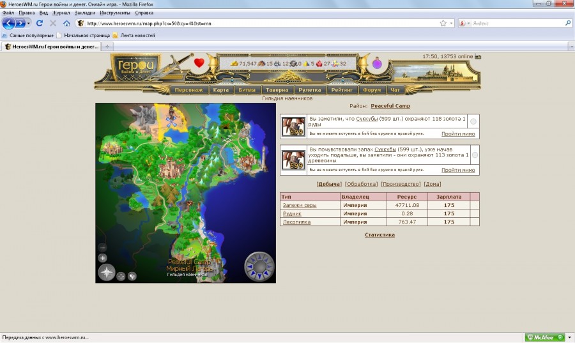Click the diamond-shaped map button near compass
Image resolution: width=575 pixels, height=343 pixels.
(x=132, y=277)
